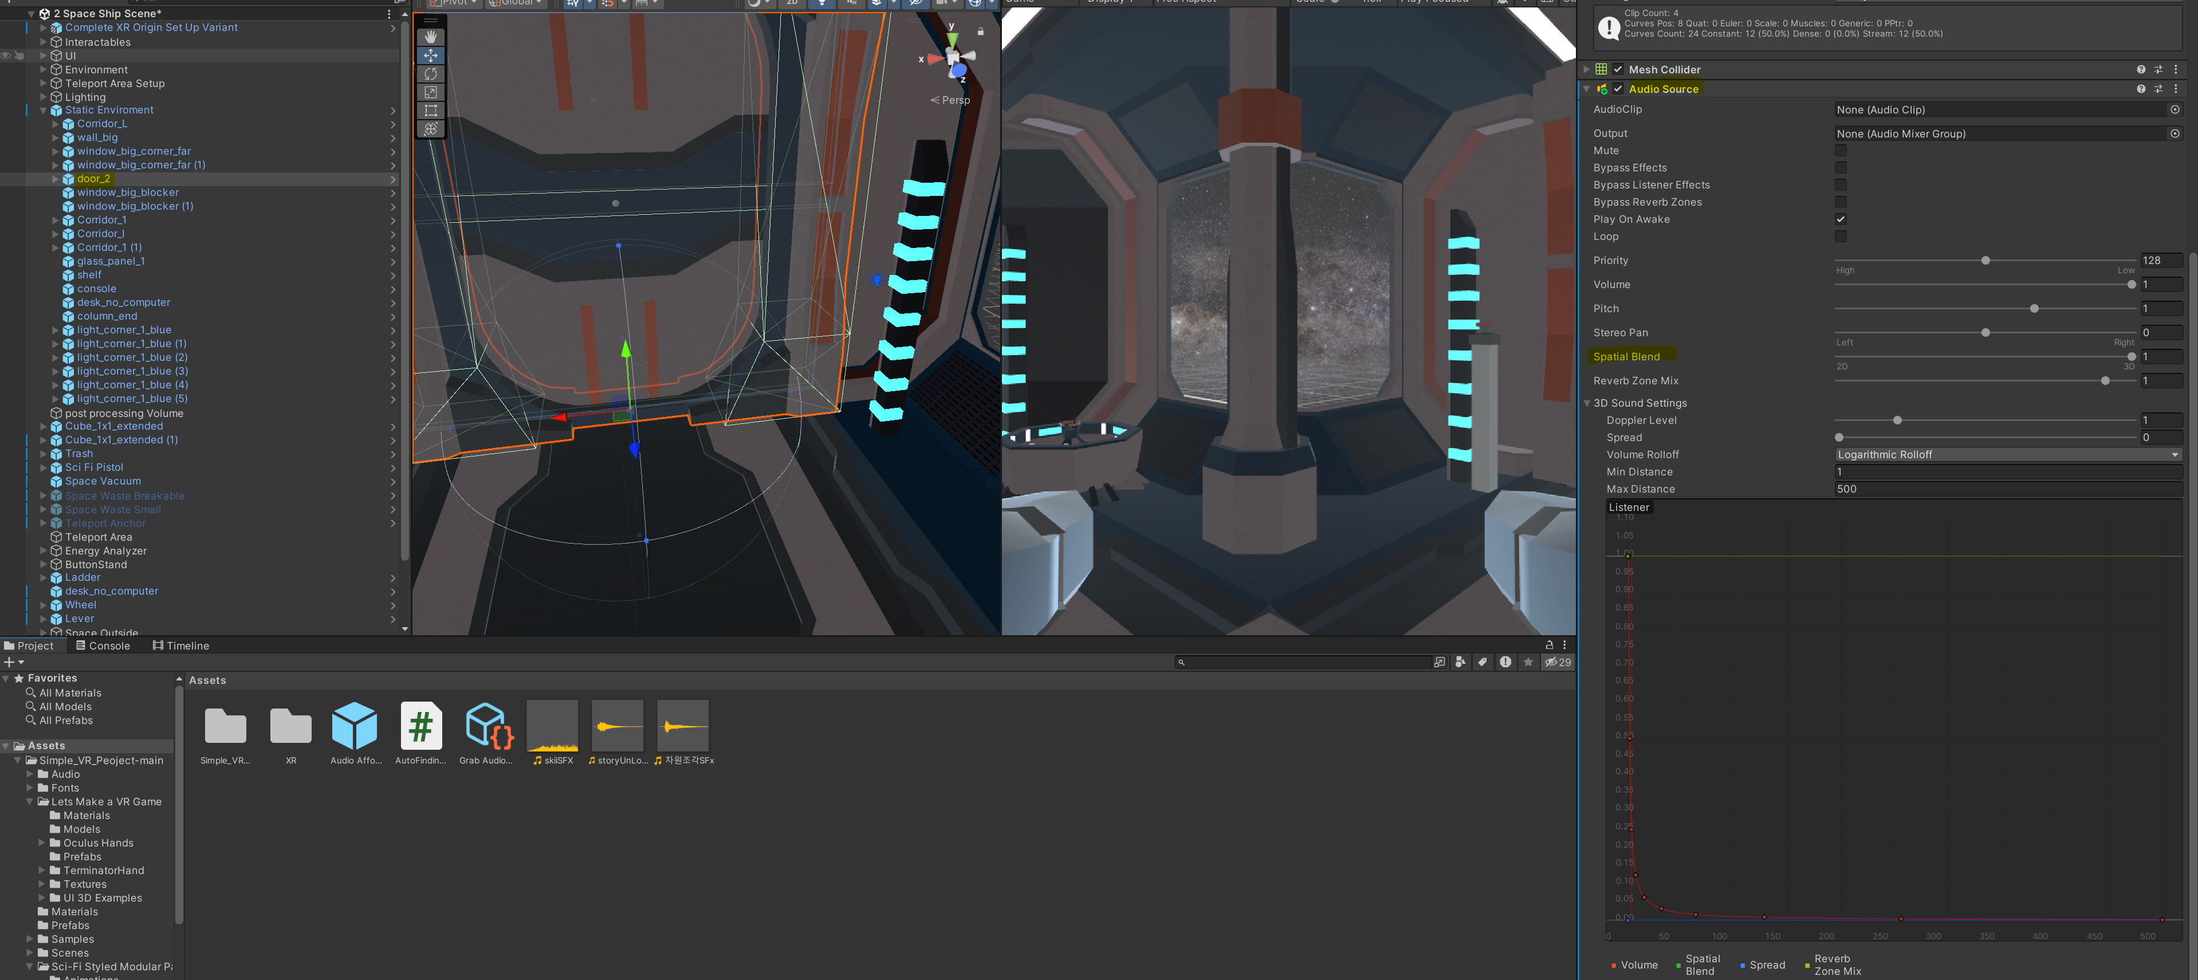Collapse 3D Sound Settings section

click(x=1587, y=403)
